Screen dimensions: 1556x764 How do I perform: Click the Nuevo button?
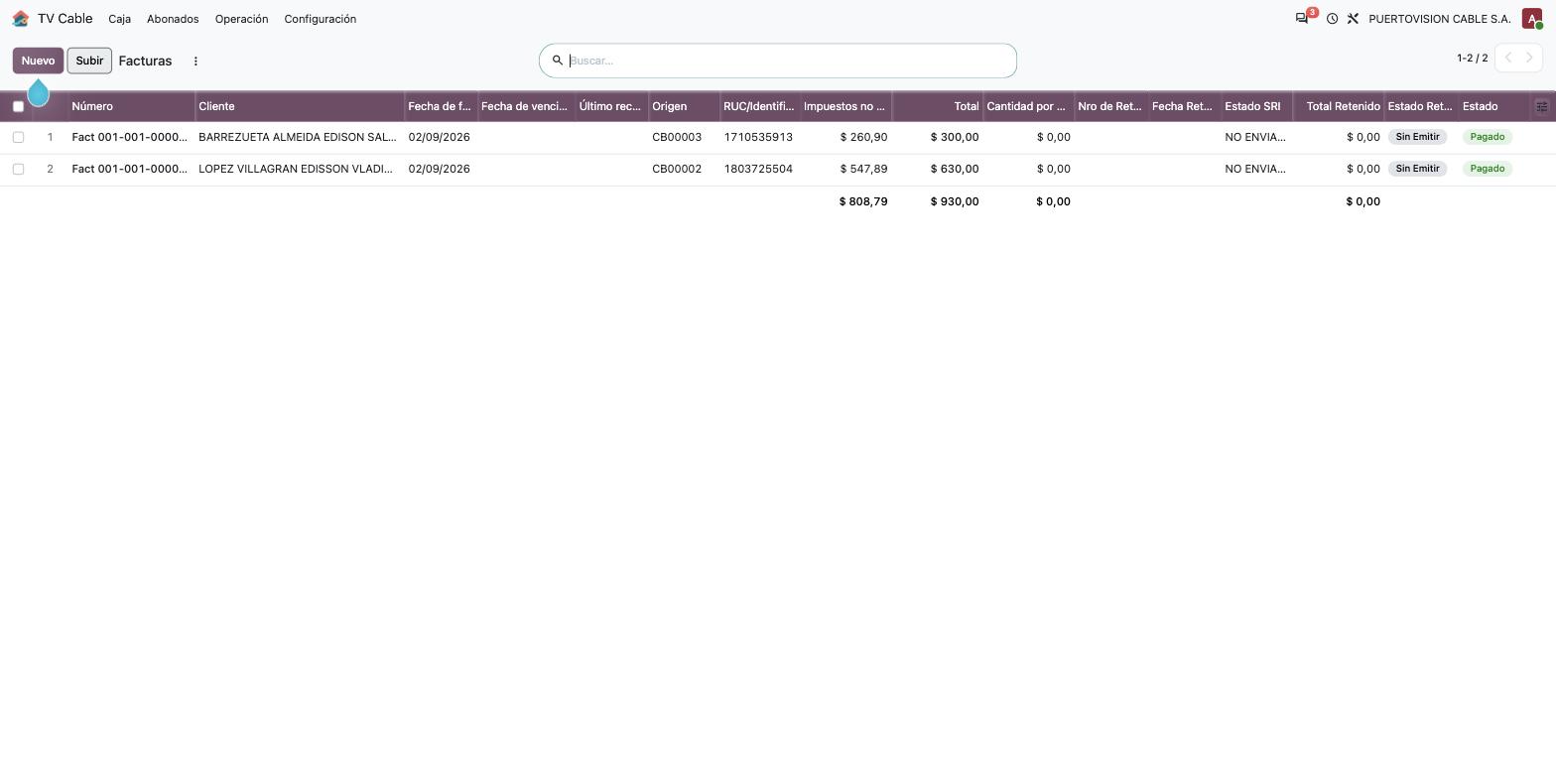38,61
